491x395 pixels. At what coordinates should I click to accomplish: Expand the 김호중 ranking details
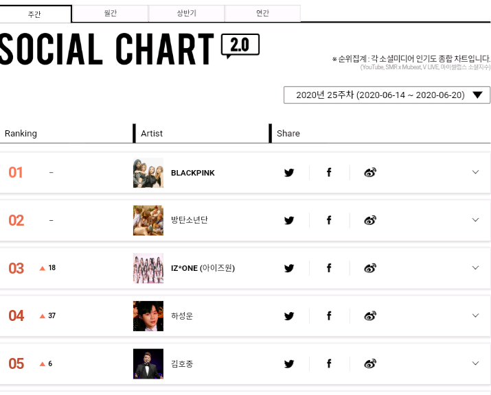pyautogui.click(x=475, y=363)
